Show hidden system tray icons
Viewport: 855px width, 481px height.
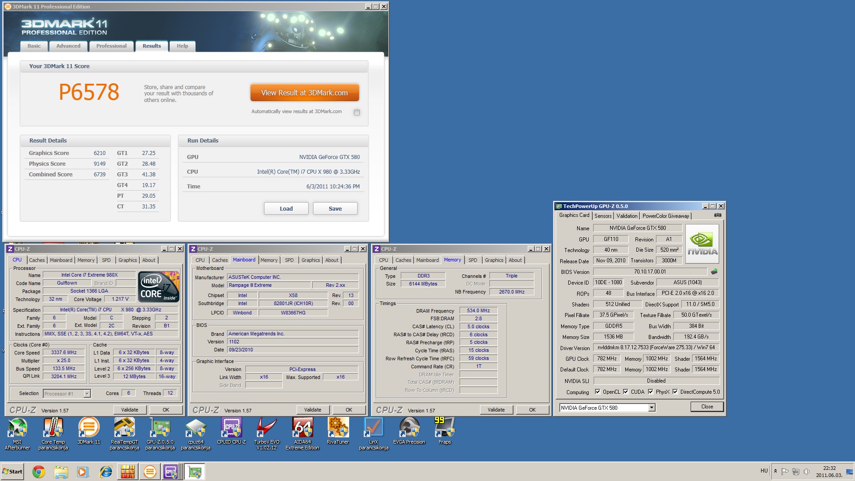click(x=775, y=471)
